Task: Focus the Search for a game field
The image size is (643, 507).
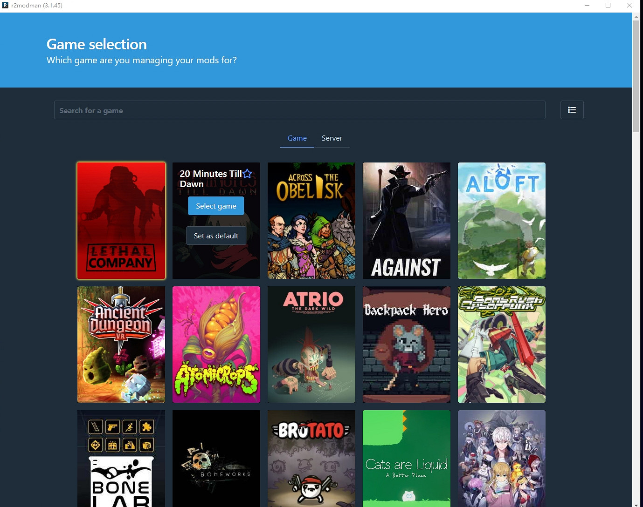Action: [x=299, y=110]
